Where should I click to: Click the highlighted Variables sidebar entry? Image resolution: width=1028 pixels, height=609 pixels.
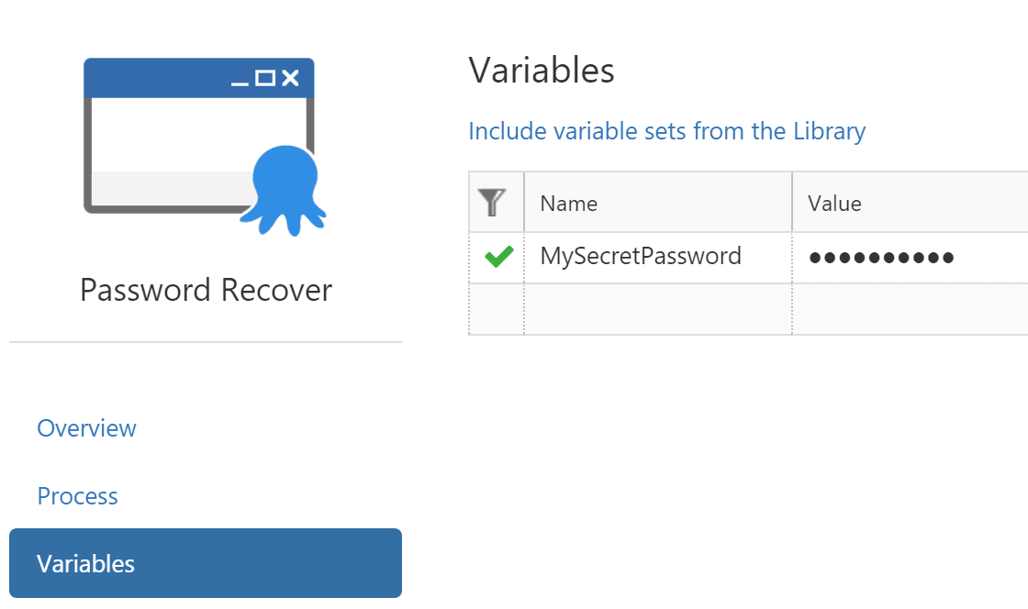point(85,563)
